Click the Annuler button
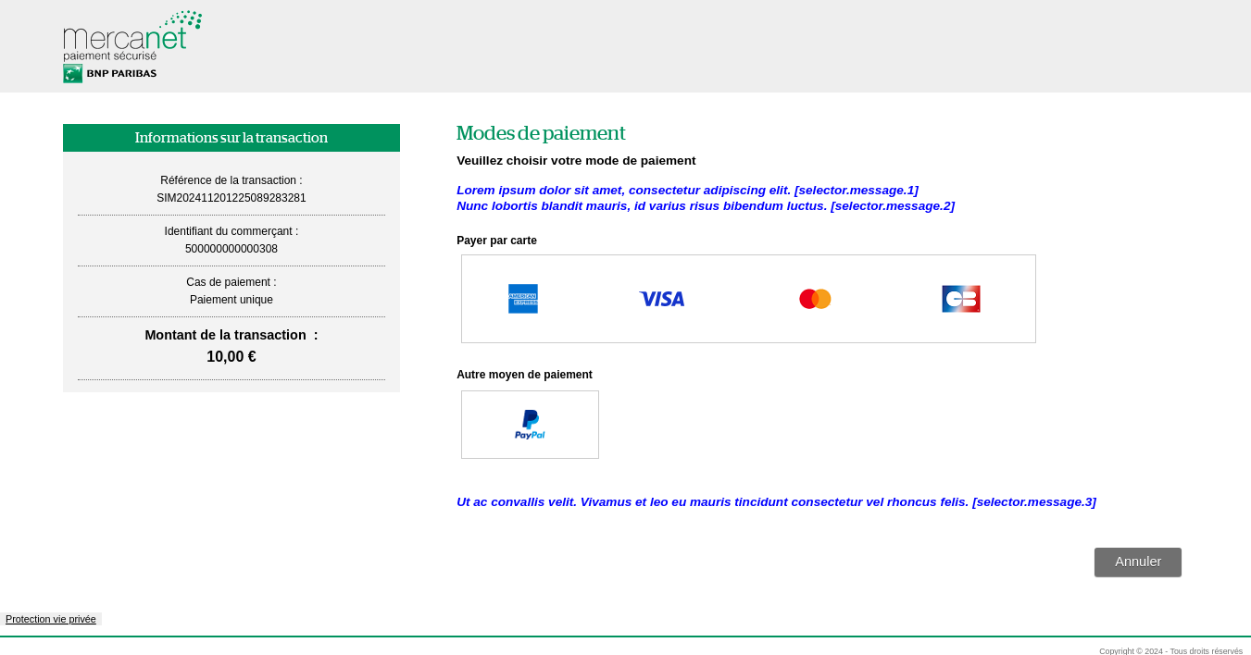Viewport: 1251px width, 655px height. pyautogui.click(x=1137, y=562)
